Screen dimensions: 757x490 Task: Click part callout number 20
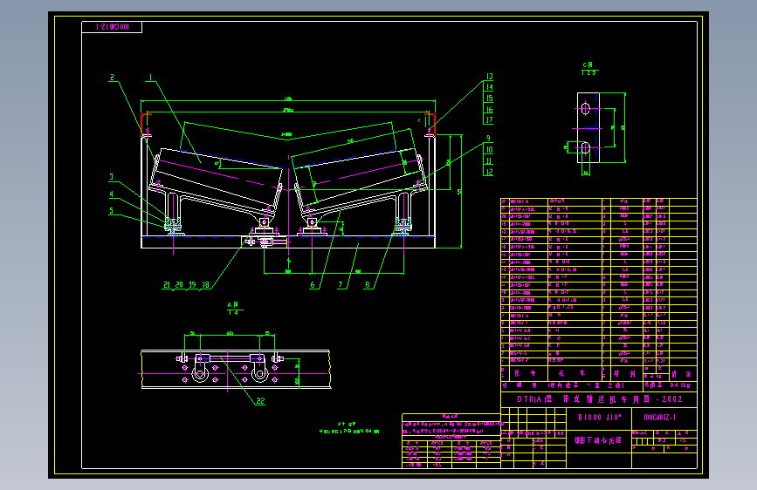coord(180,284)
